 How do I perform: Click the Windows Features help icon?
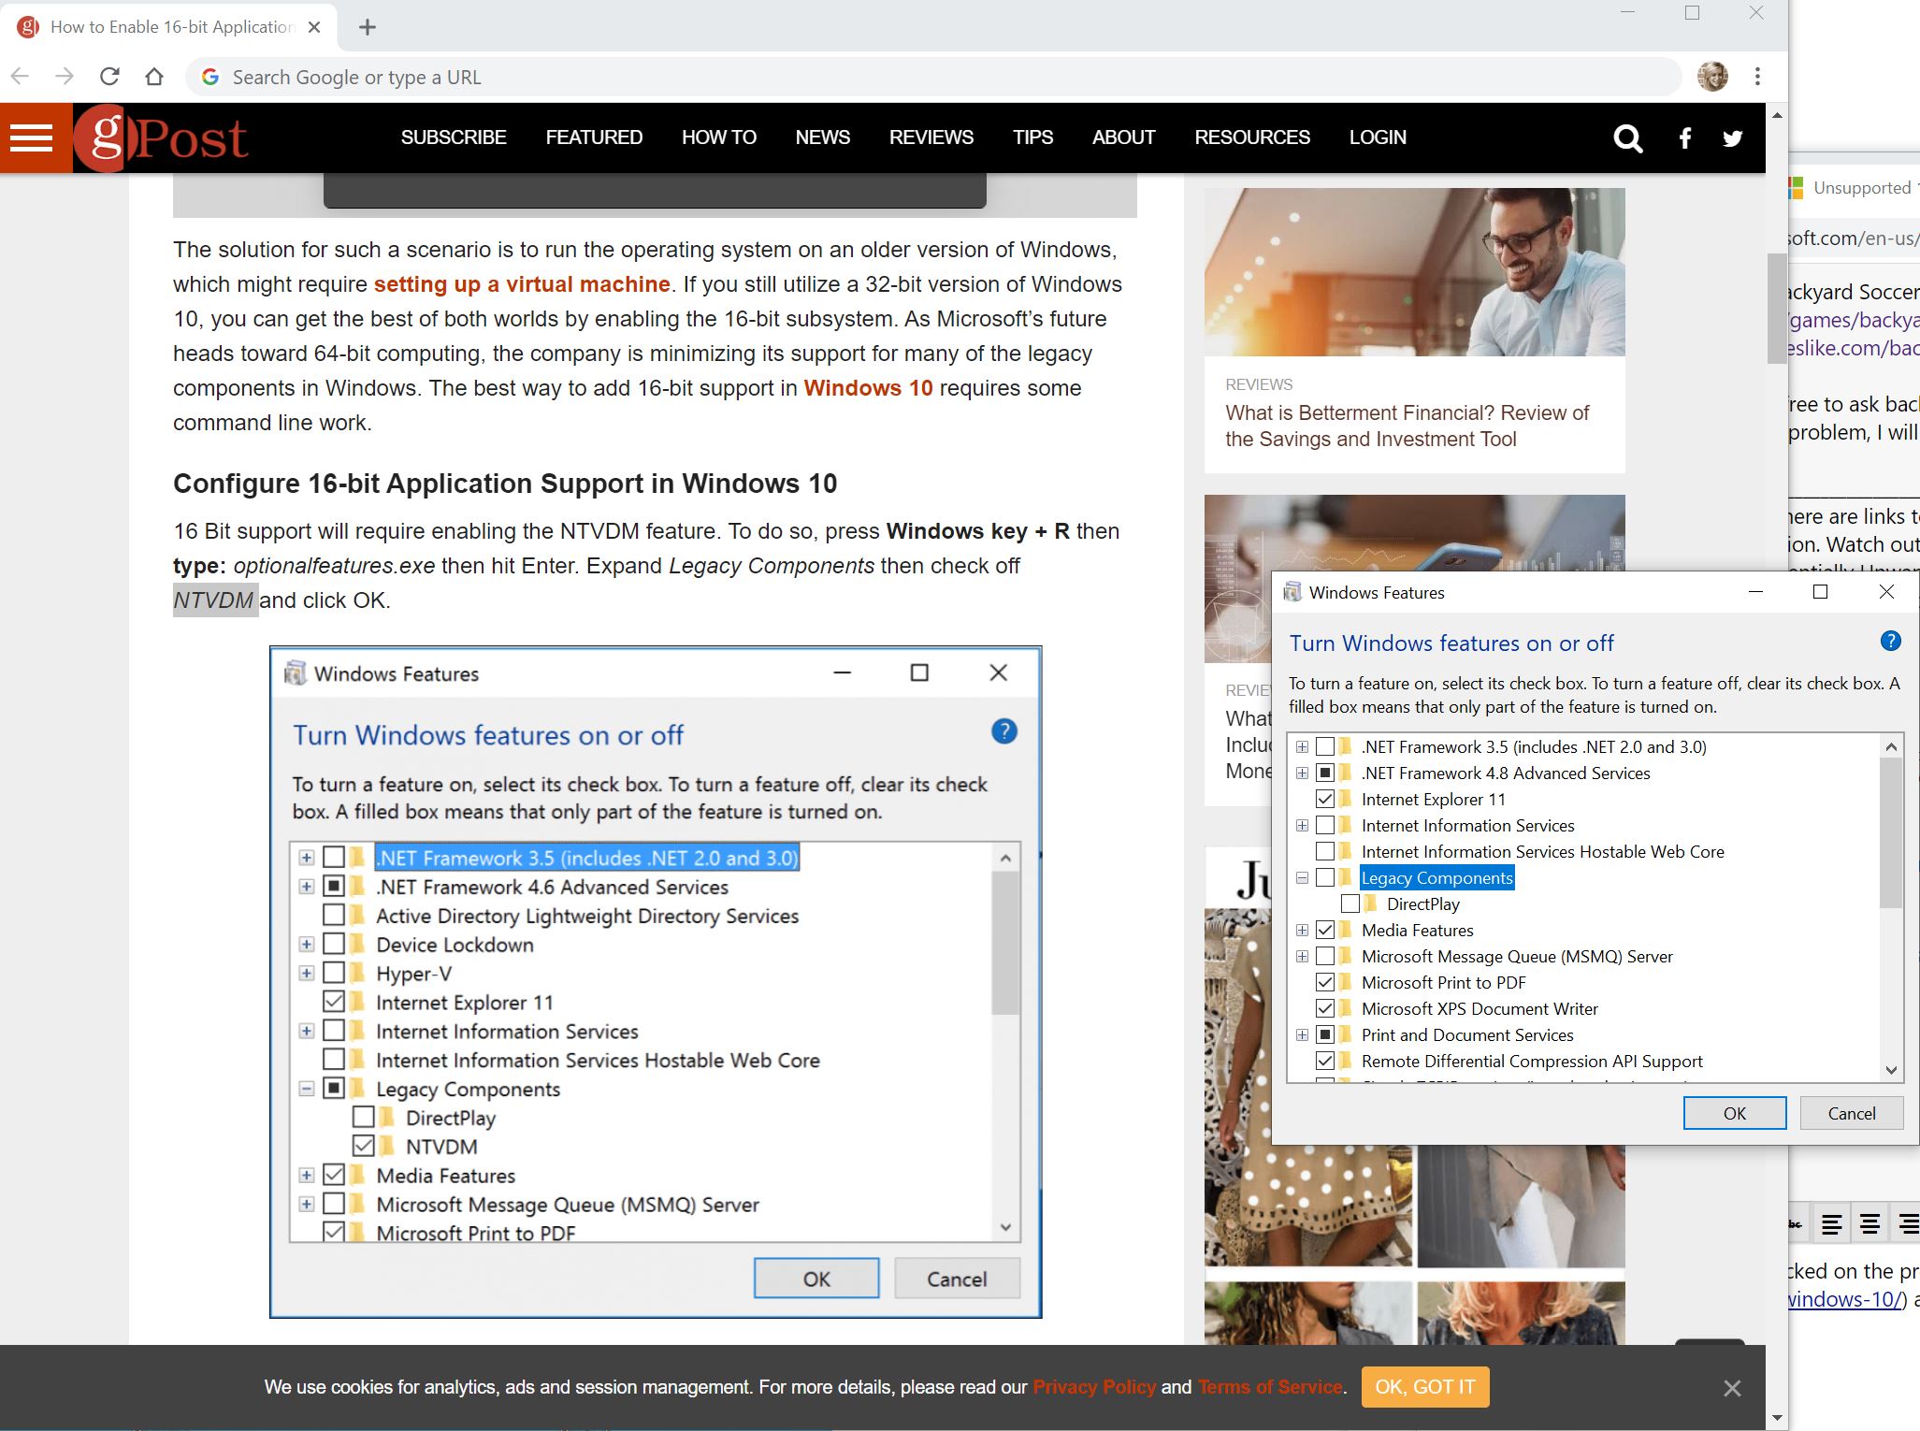click(x=1890, y=641)
